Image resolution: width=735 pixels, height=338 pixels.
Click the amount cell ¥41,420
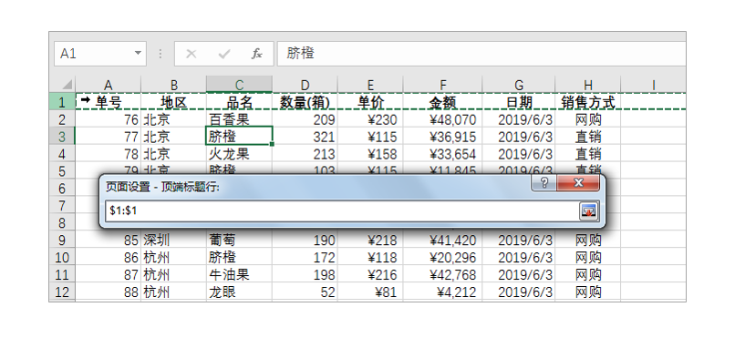442,241
